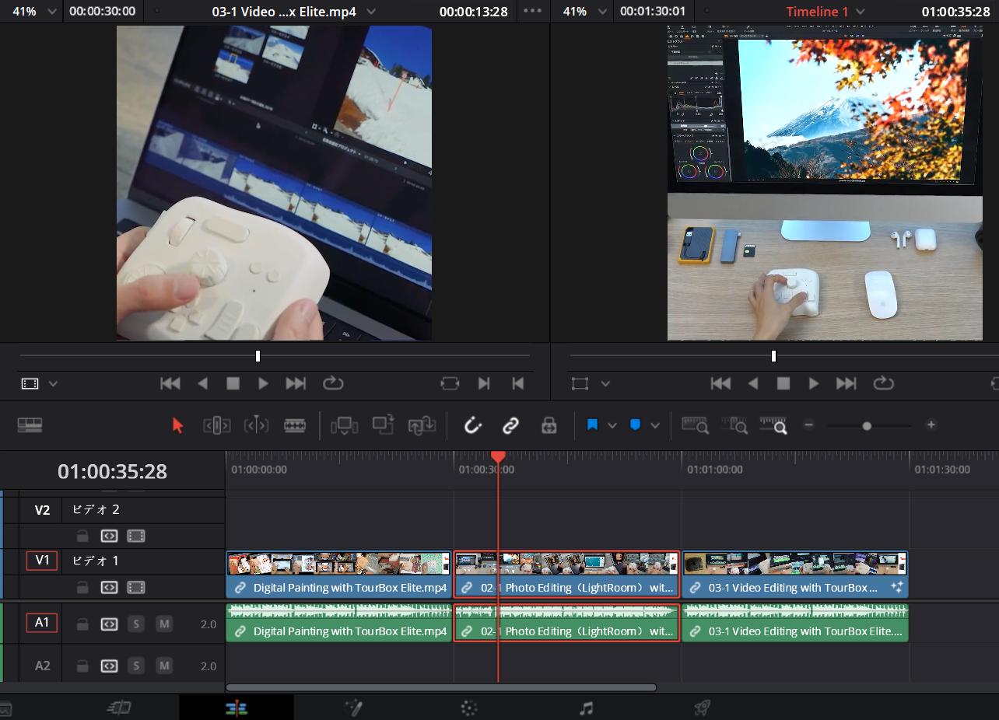
Task: Activate the Trim edit mode tool
Action: pos(216,425)
